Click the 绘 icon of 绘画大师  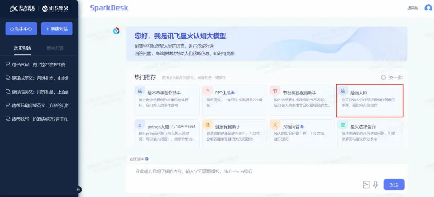point(343,91)
